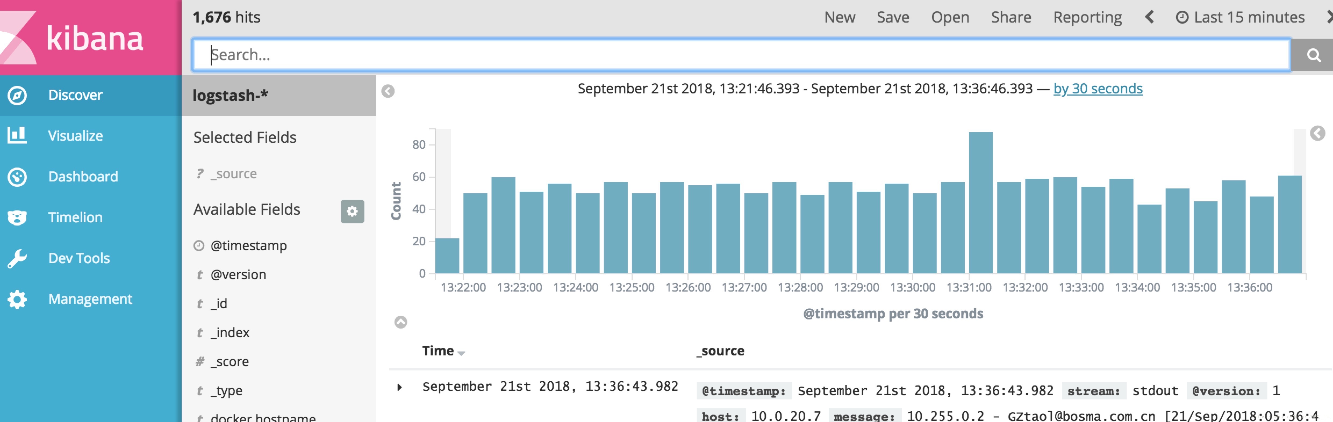Click Open in top menu
This screenshot has width=1333, height=422.
click(950, 18)
